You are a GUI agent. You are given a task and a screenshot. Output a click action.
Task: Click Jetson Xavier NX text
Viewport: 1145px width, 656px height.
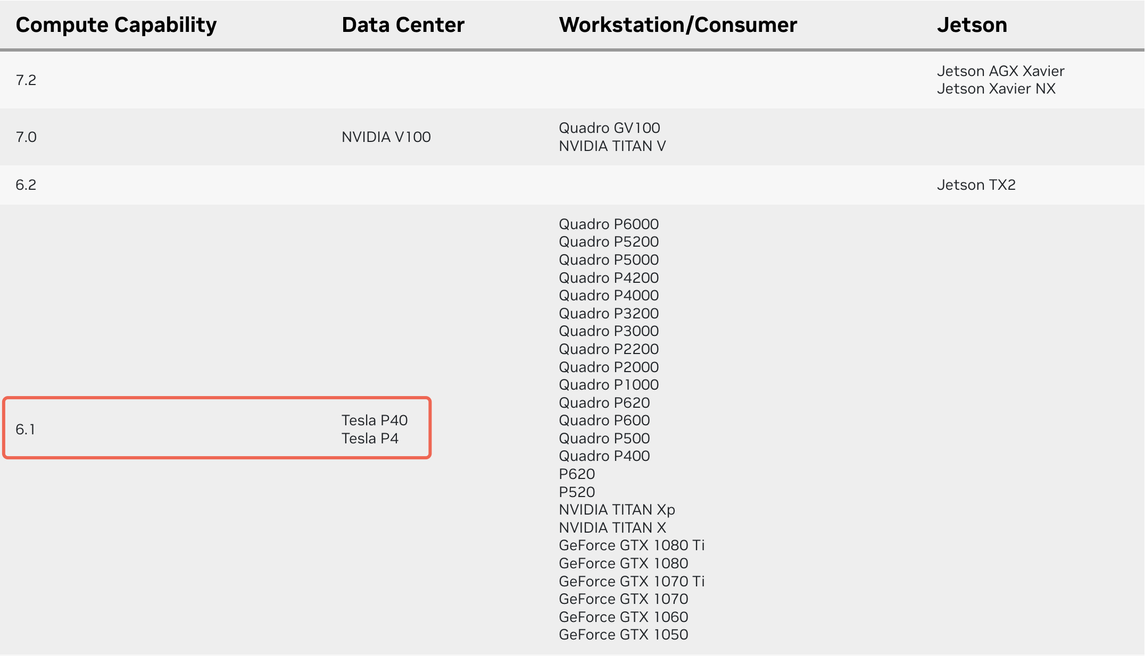(x=996, y=88)
